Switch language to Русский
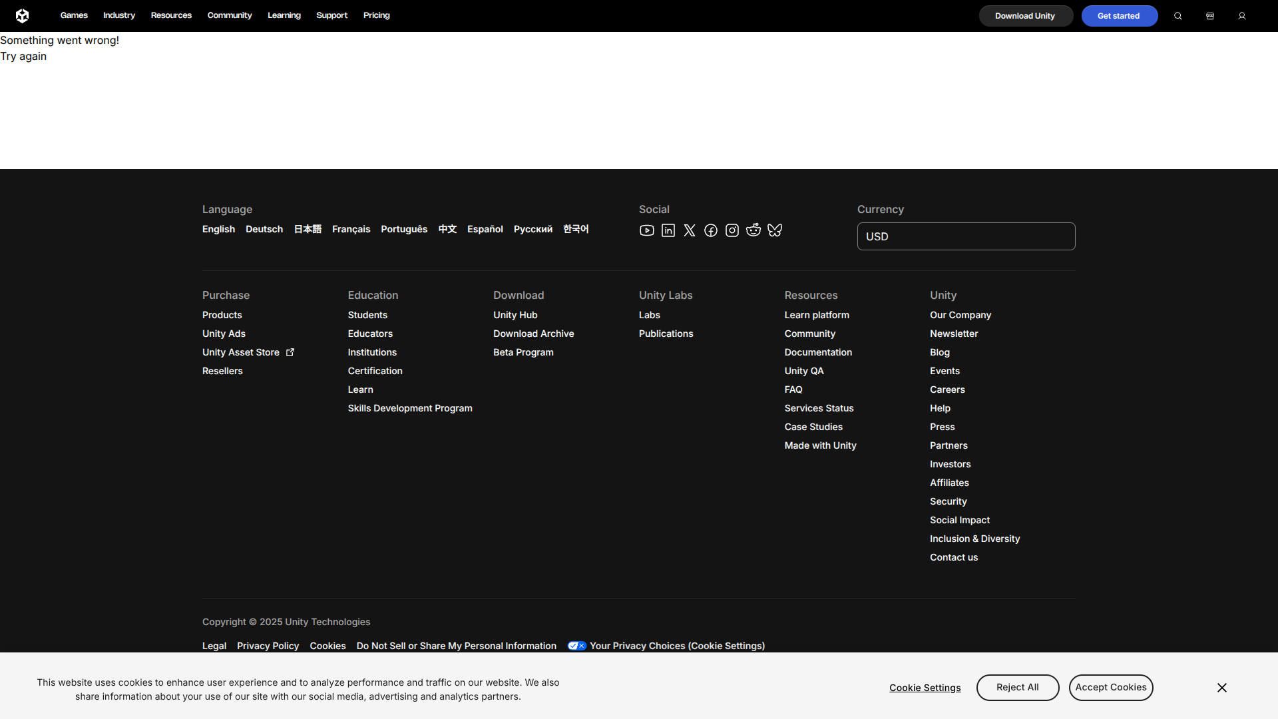The width and height of the screenshot is (1278, 719). (x=533, y=229)
